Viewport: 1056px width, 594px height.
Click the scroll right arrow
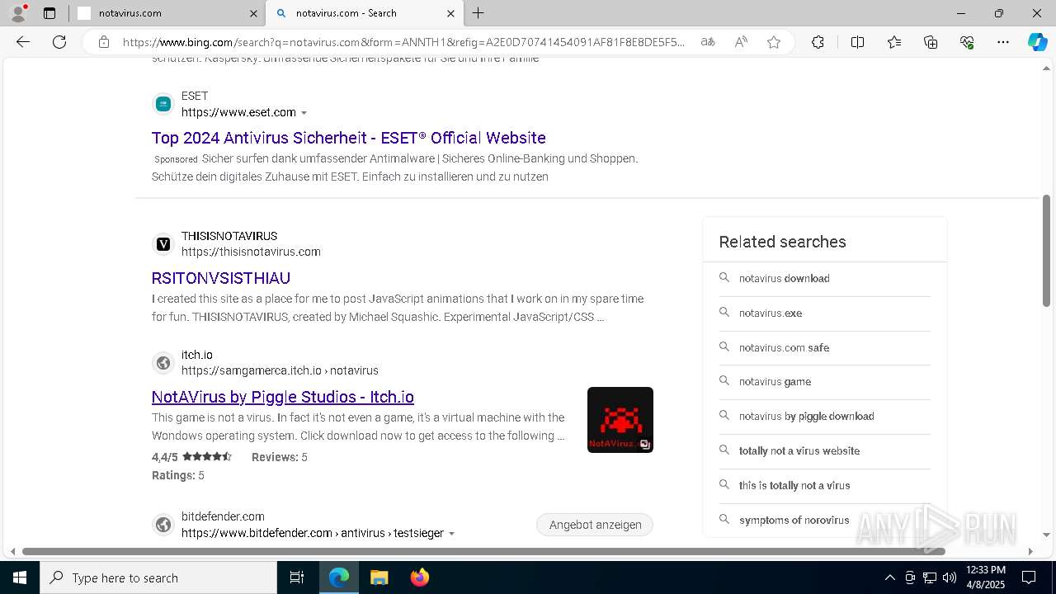click(1030, 551)
